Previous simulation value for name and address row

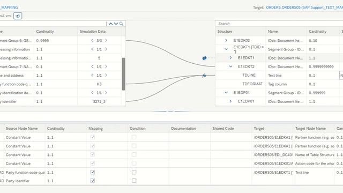(92, 75)
